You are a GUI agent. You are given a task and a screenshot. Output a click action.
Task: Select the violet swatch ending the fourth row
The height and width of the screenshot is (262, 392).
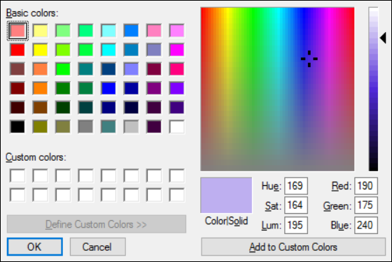click(176, 88)
